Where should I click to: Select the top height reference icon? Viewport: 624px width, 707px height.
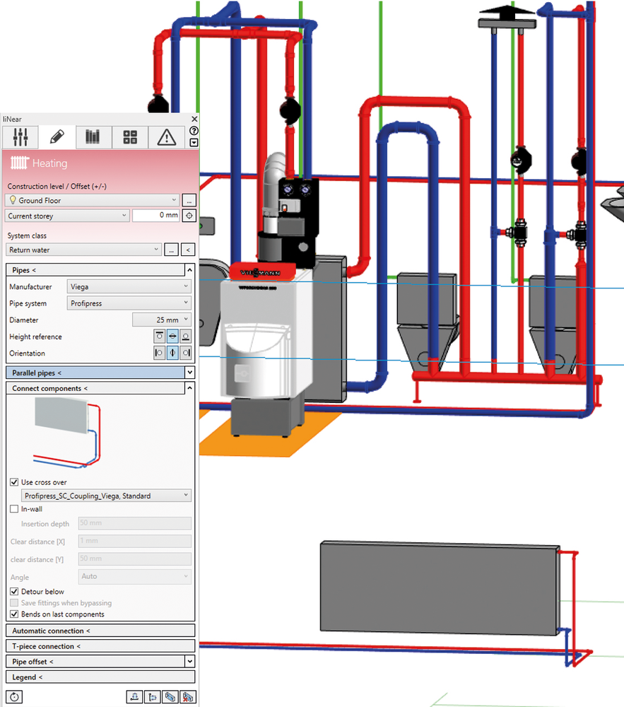click(x=159, y=337)
